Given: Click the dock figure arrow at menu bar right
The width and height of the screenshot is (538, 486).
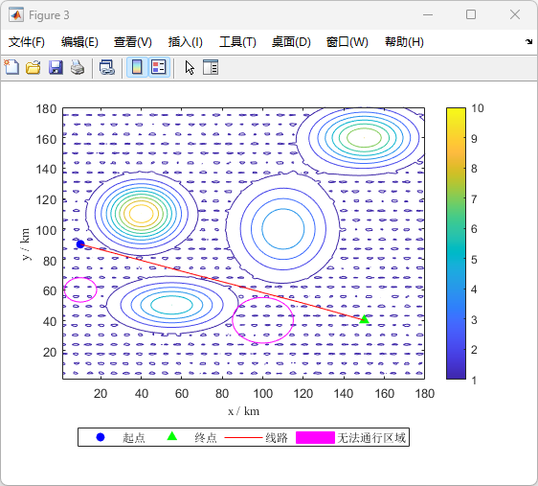Looking at the screenshot, I should (528, 42).
